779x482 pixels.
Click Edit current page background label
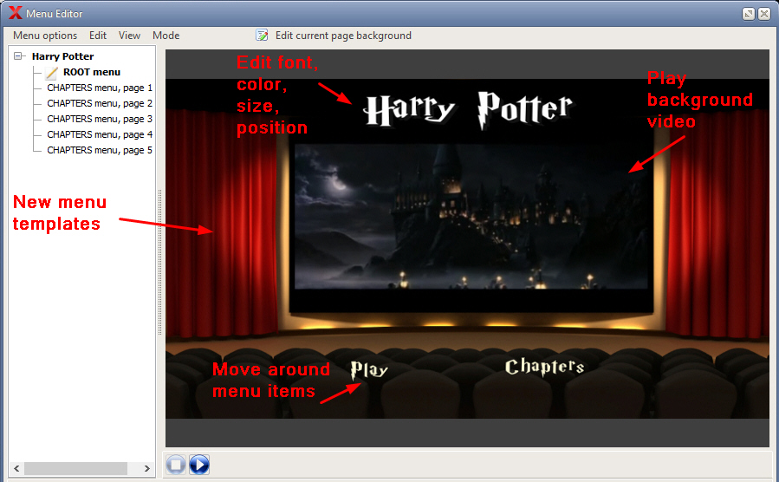(x=343, y=36)
